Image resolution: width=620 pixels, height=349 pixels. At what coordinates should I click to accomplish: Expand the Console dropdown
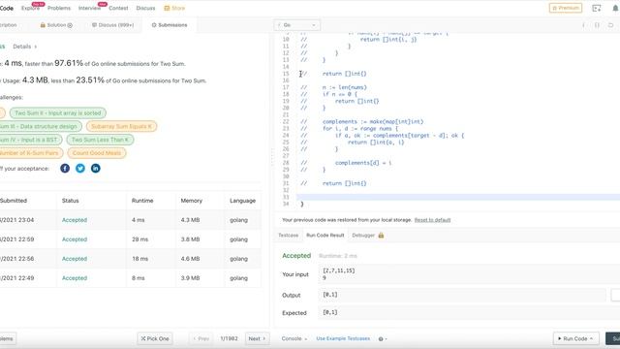[x=294, y=338]
